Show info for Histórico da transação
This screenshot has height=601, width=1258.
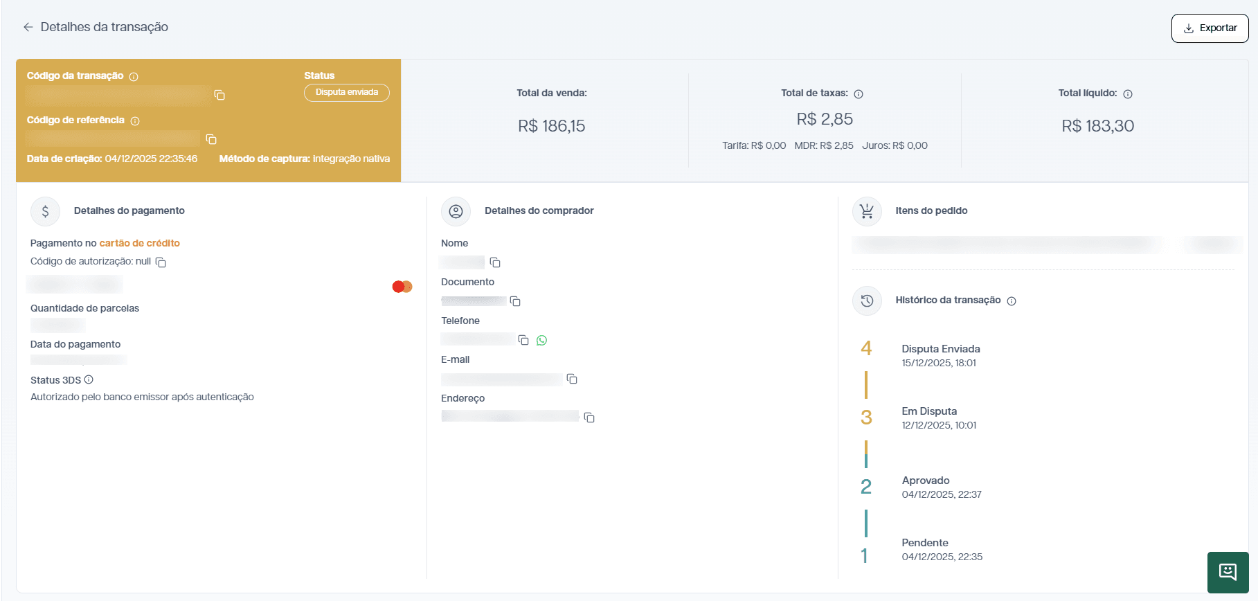[1012, 301]
